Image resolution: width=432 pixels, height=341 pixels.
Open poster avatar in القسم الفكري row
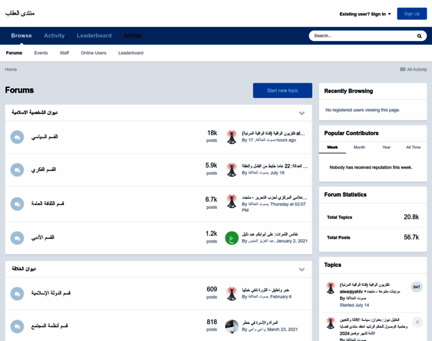[232, 170]
